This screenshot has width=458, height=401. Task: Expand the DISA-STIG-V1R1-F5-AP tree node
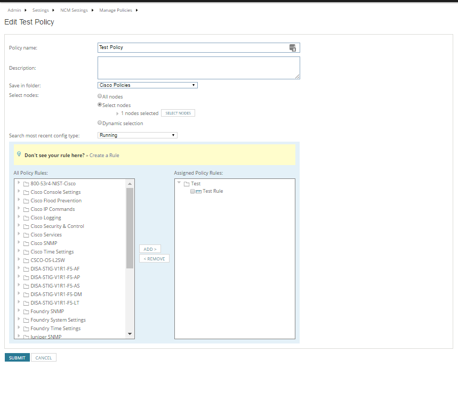(19, 276)
